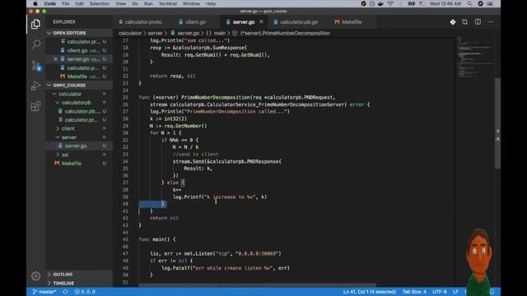Click the notifications bell in status bar
The image size is (527, 296).
tap(492, 292)
